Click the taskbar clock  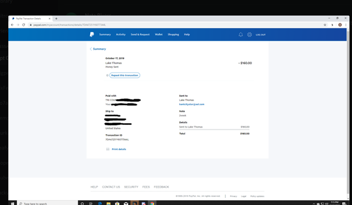coord(334,203)
